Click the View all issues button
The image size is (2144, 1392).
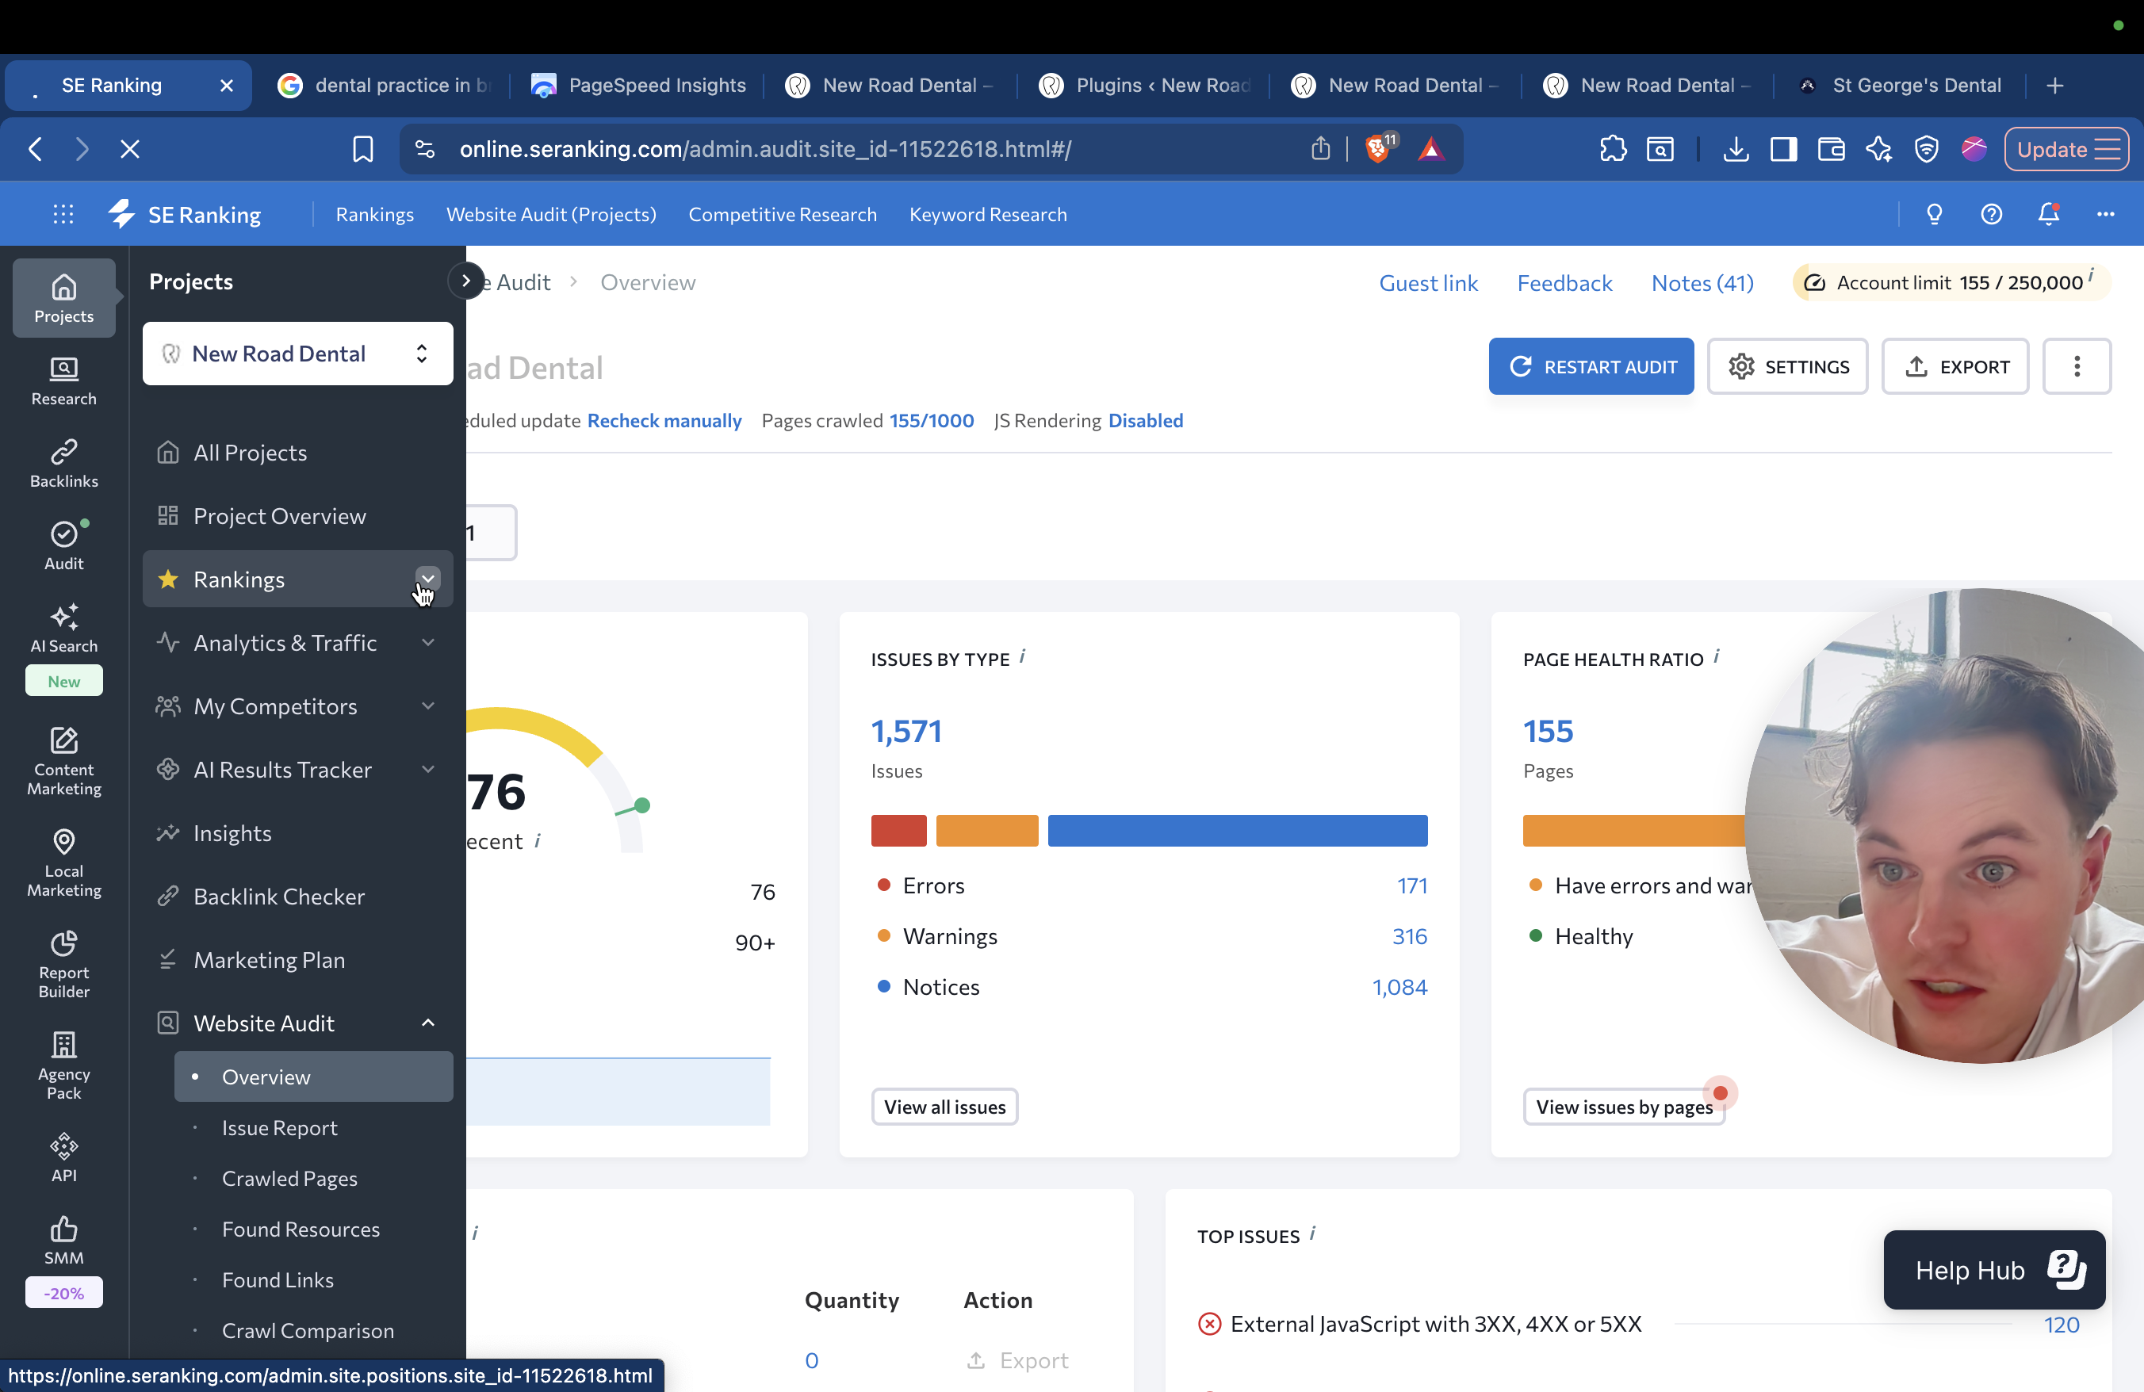944,1107
